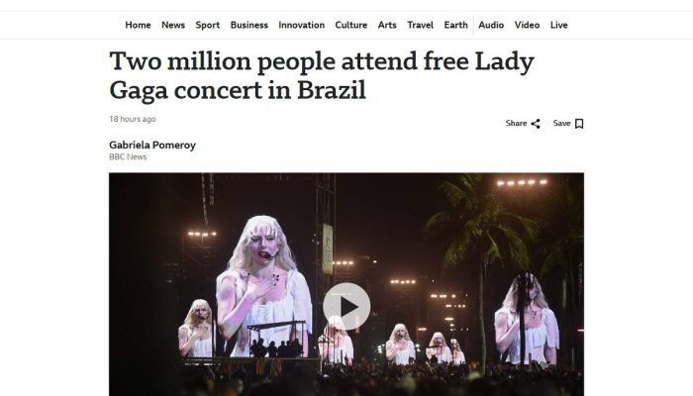This screenshot has width=693, height=396.
Task: Click the bookmark icon to save article
Action: [579, 124]
